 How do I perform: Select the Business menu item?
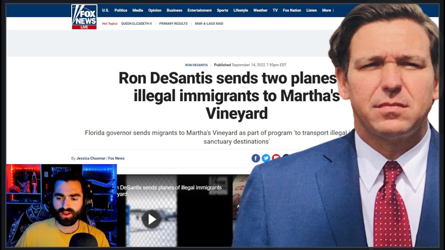coord(174,10)
